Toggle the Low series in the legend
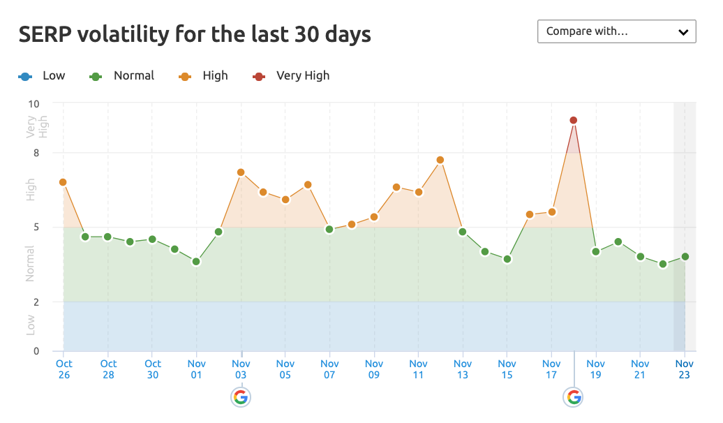Image resolution: width=723 pixels, height=423 pixels. point(42,75)
